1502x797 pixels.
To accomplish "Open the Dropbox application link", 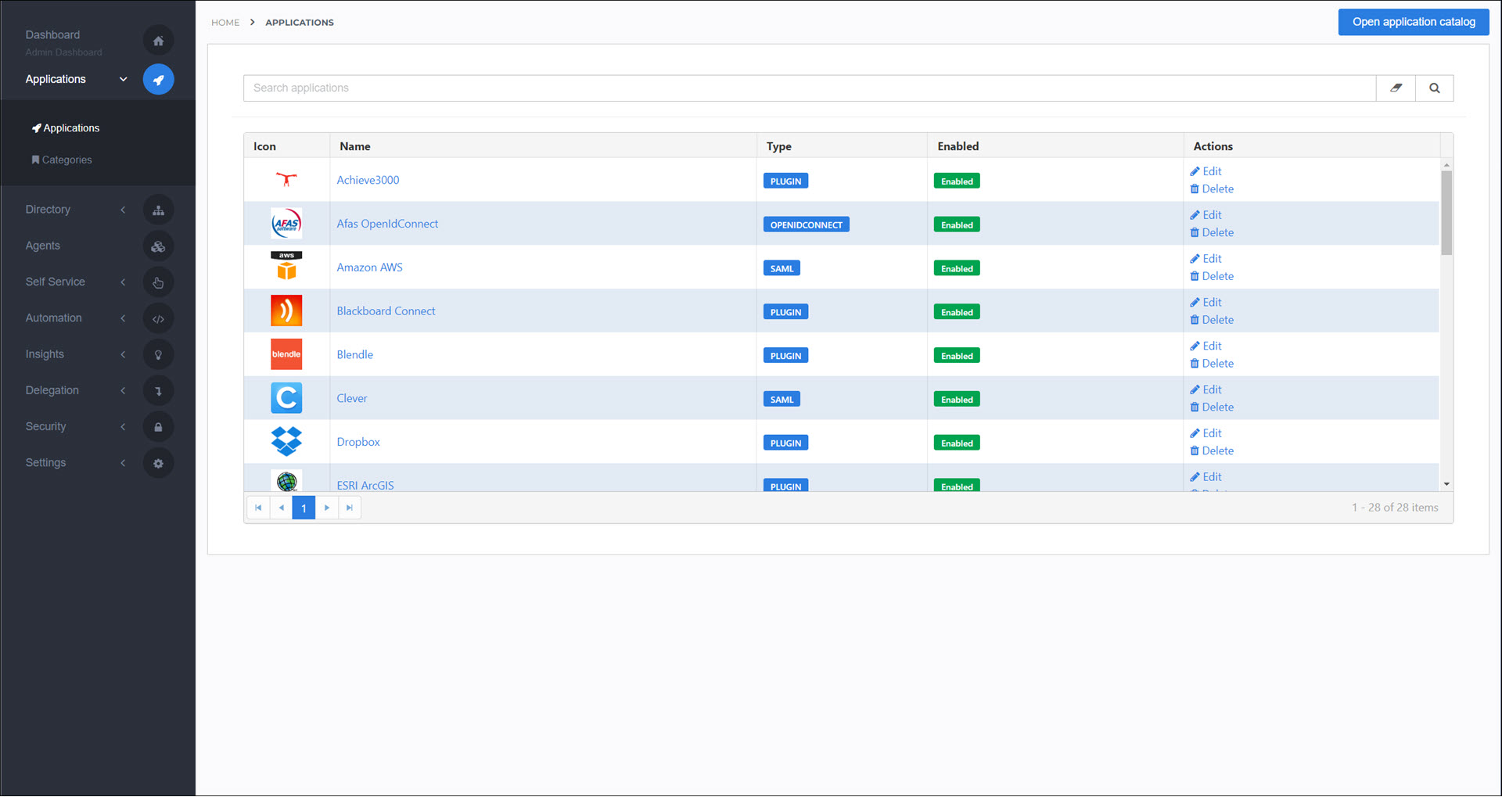I will point(358,442).
